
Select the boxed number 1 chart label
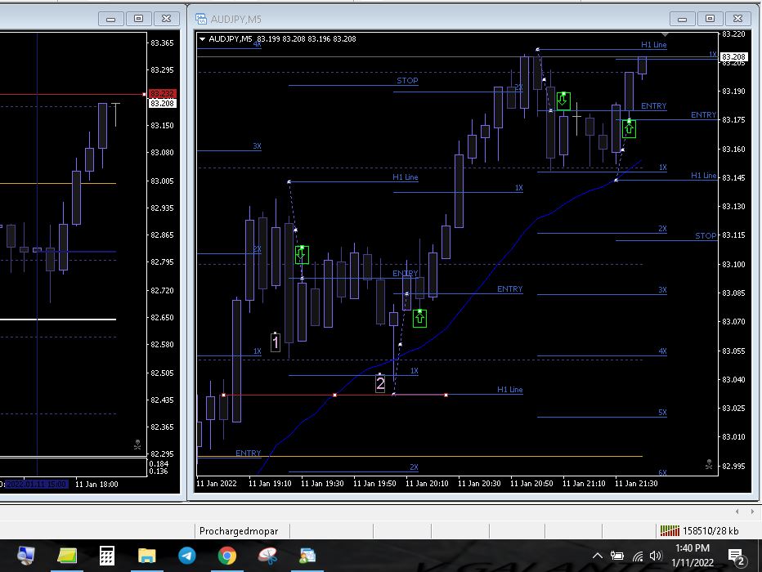[x=276, y=342]
